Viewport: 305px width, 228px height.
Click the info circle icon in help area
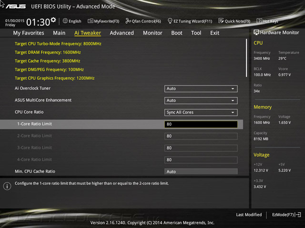pyautogui.click(x=7, y=186)
